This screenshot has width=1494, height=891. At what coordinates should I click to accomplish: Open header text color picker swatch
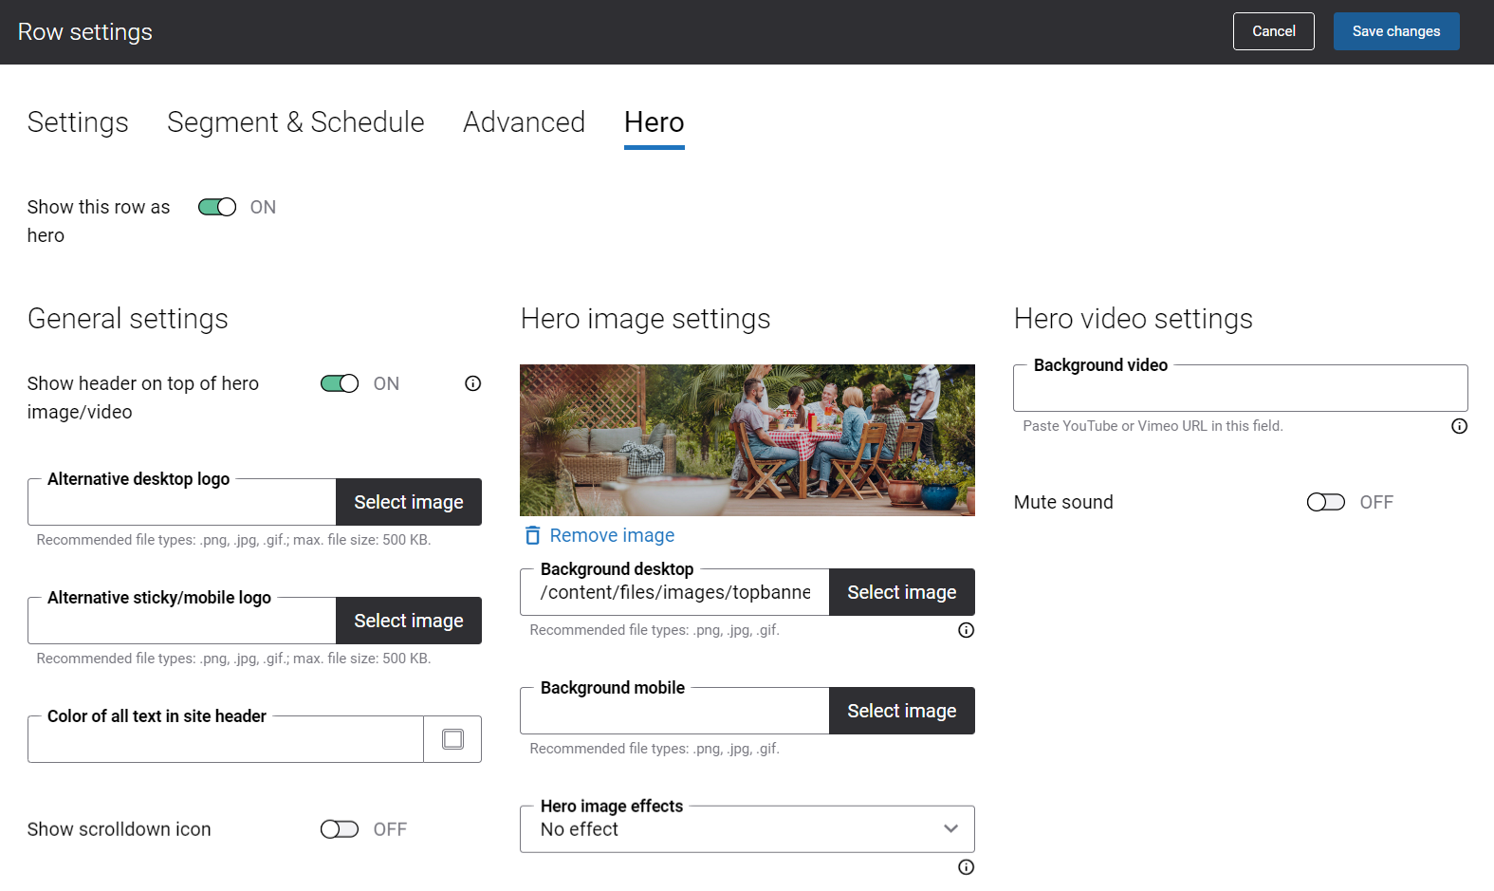click(452, 739)
